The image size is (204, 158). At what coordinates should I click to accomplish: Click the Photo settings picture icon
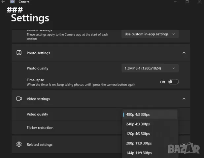point(19,53)
